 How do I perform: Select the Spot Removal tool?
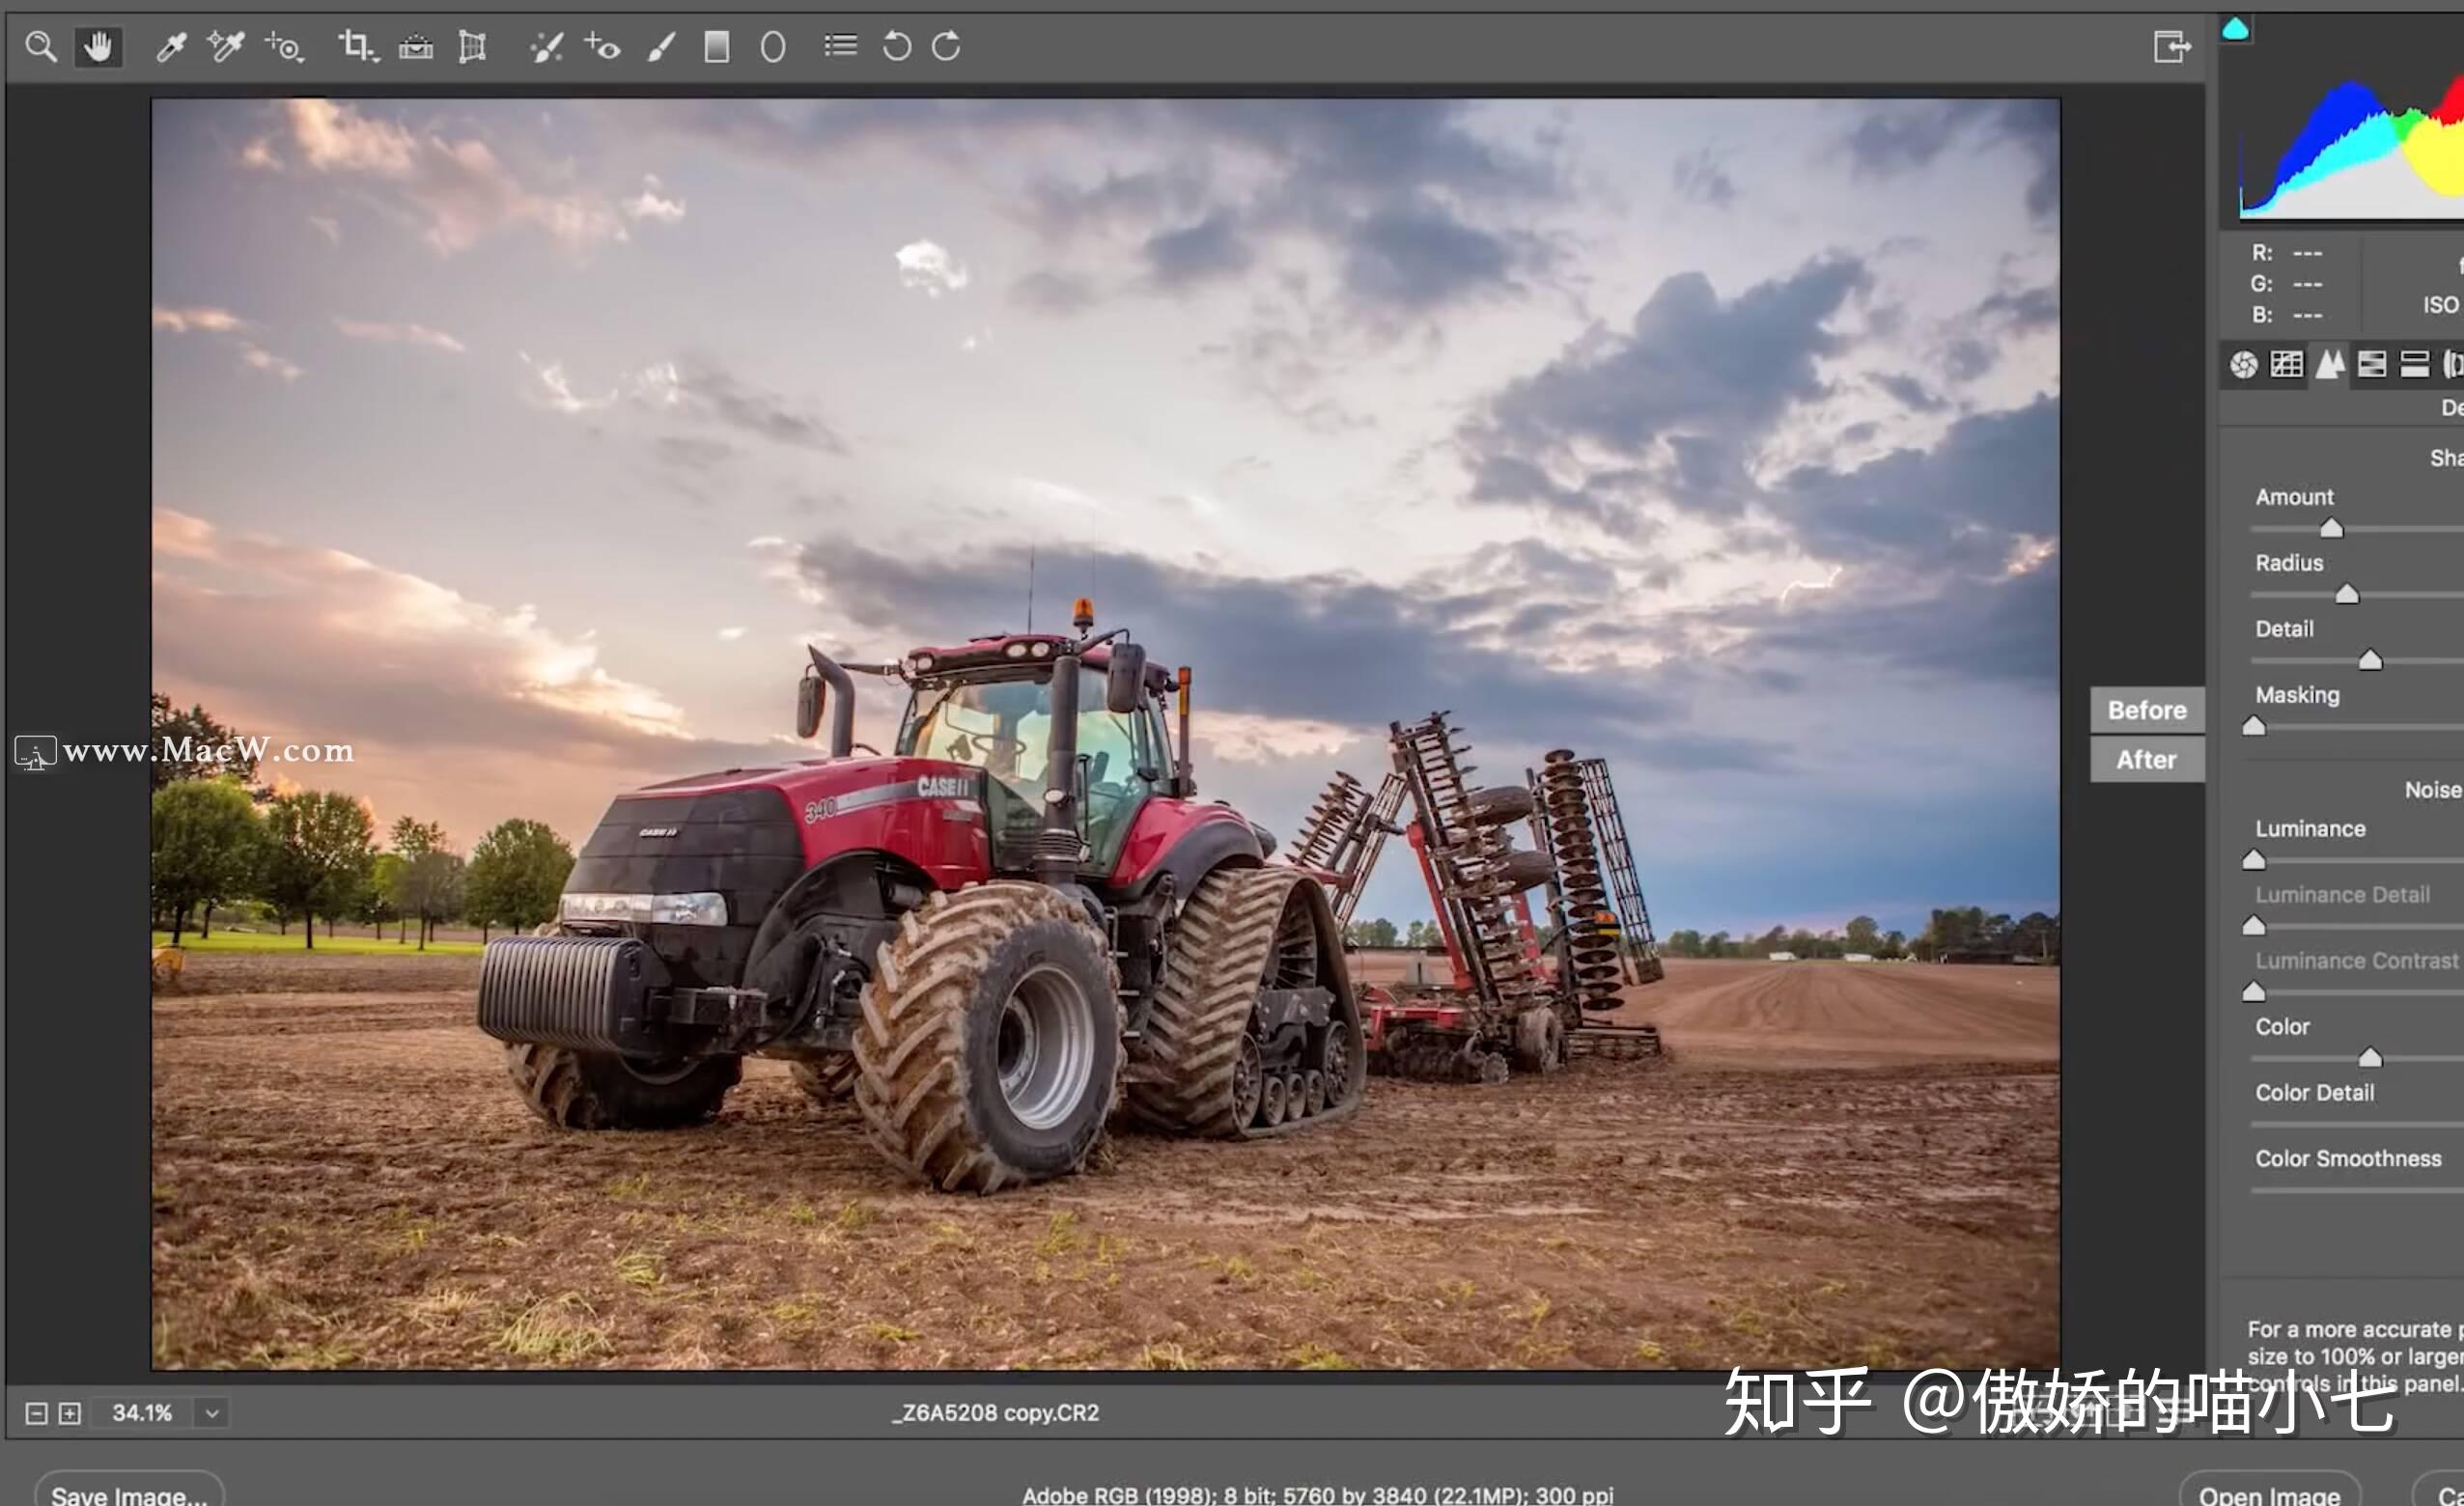pyautogui.click(x=546, y=46)
